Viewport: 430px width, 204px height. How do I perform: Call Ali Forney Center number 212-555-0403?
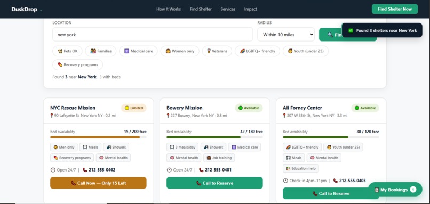click(353, 181)
